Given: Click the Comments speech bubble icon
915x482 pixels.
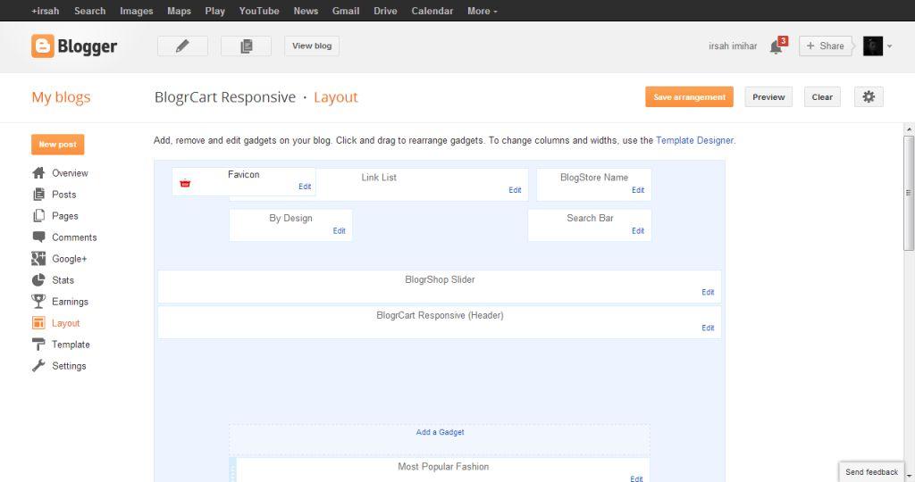Looking at the screenshot, I should pos(38,237).
